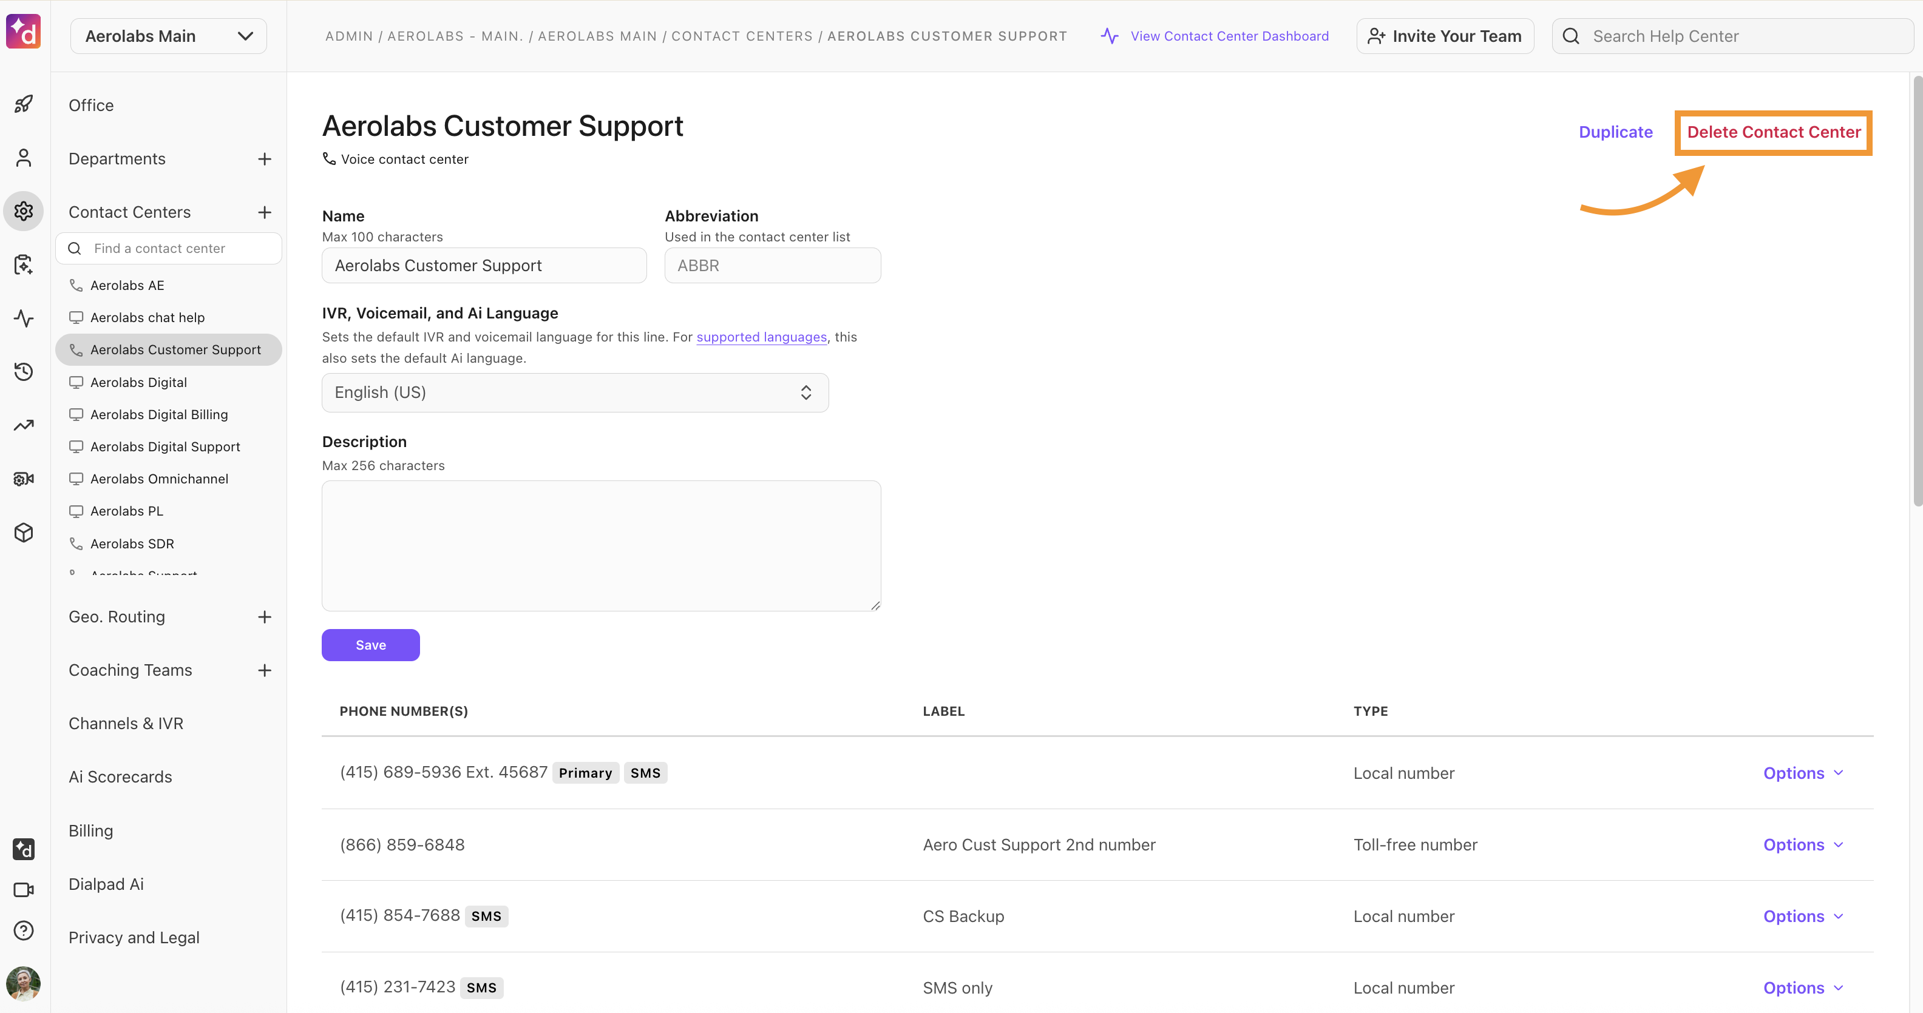This screenshot has width=1923, height=1013.
Task: Open Ai Scorecards settings
Action: (x=120, y=777)
